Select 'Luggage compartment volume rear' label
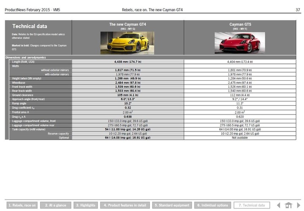This screenshot has width=304, height=211. pyautogui.click(x=33, y=125)
